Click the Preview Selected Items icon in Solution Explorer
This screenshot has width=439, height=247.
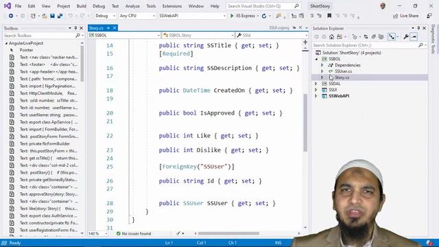[x=414, y=36]
